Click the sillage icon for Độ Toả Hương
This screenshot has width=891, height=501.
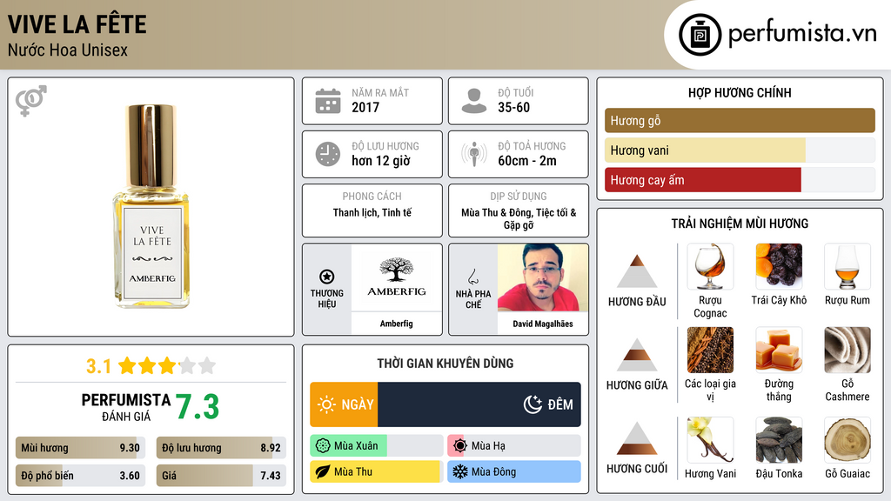pyautogui.click(x=474, y=154)
